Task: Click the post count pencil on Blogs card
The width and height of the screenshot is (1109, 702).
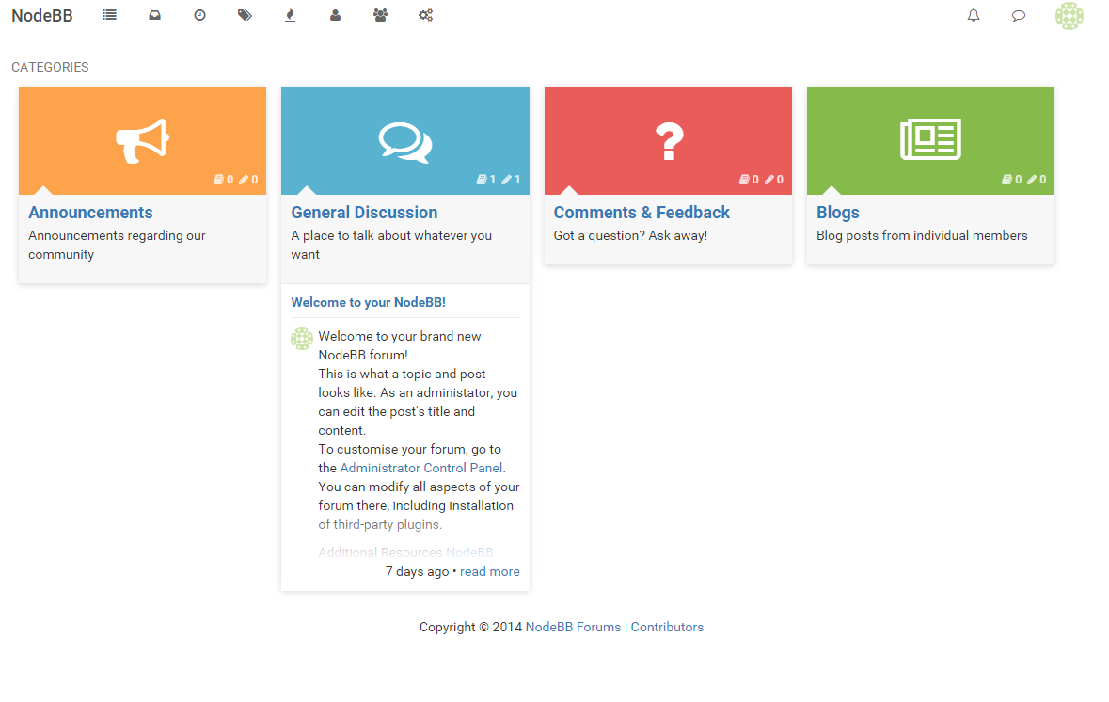Action: coord(1032,180)
